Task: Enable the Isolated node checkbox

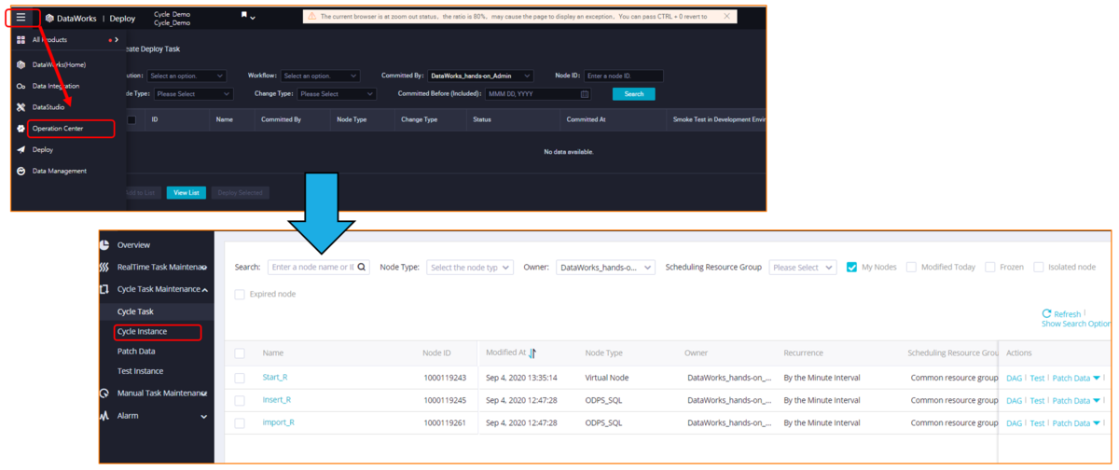Action: (x=1038, y=267)
